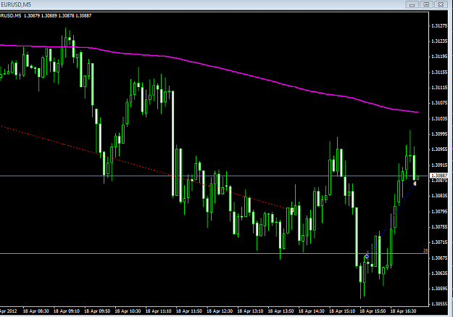Viewport: 453px width, 317px height.
Task: Click the 1.31235 price scale label
Action: click(x=439, y=41)
